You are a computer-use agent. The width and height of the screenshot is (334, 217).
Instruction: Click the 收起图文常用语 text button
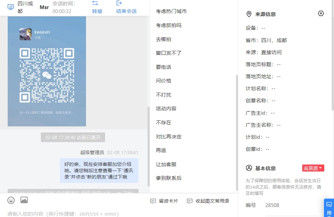(x=213, y=201)
